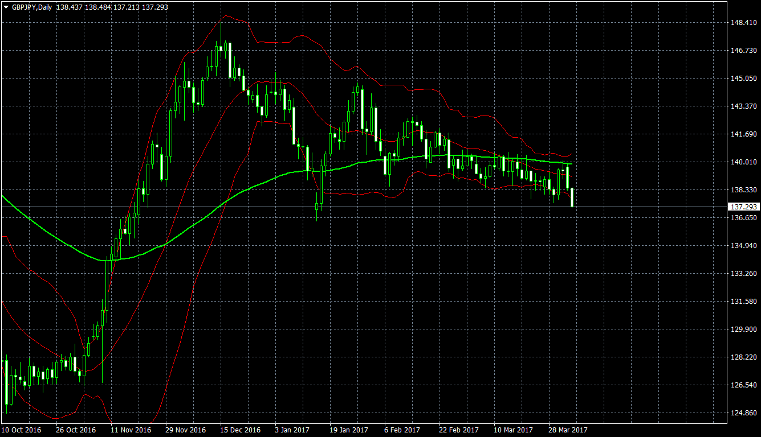Click the current price label 137.293
Image resolution: width=761 pixels, height=437 pixels.
[743, 207]
